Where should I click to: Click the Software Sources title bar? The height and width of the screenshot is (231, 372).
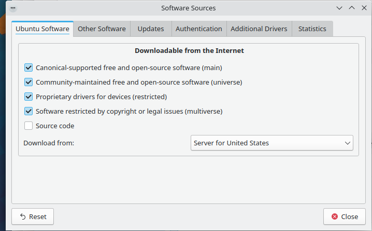(x=188, y=8)
